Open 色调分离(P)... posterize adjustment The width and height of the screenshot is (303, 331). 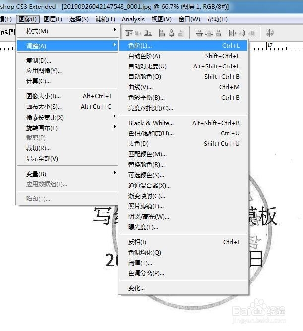pos(183,273)
